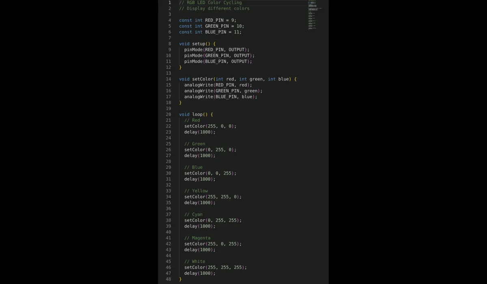Click the "void loop() {" function header
The image size is (487, 284).
coord(196,114)
